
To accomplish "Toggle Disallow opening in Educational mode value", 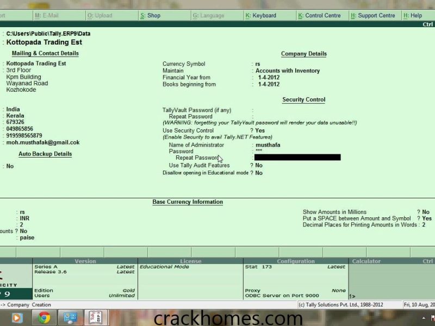I will click(259, 173).
